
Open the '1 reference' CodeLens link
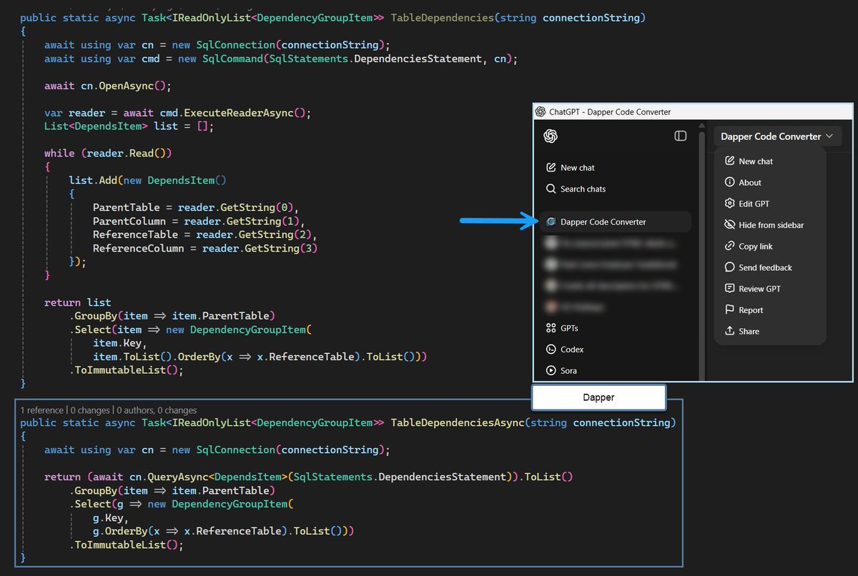coord(41,410)
